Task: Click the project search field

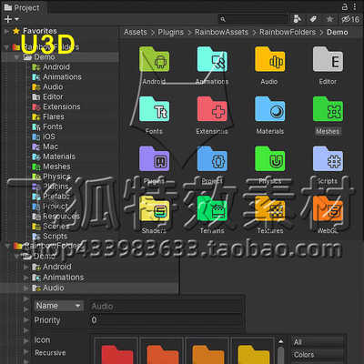Action: point(253,19)
